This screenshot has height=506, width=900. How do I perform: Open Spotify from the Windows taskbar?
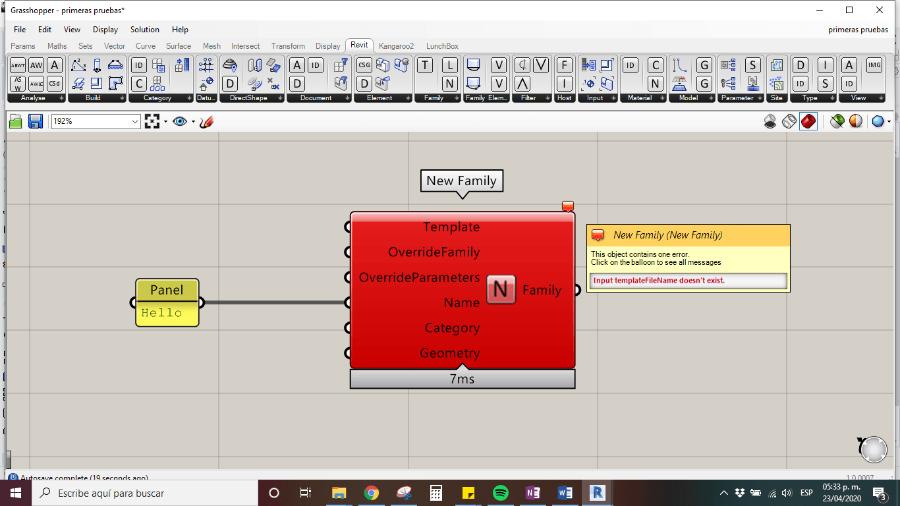[500, 493]
